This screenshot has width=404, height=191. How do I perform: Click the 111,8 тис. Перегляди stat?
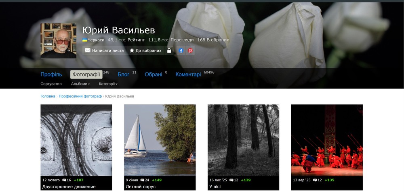coord(171,40)
